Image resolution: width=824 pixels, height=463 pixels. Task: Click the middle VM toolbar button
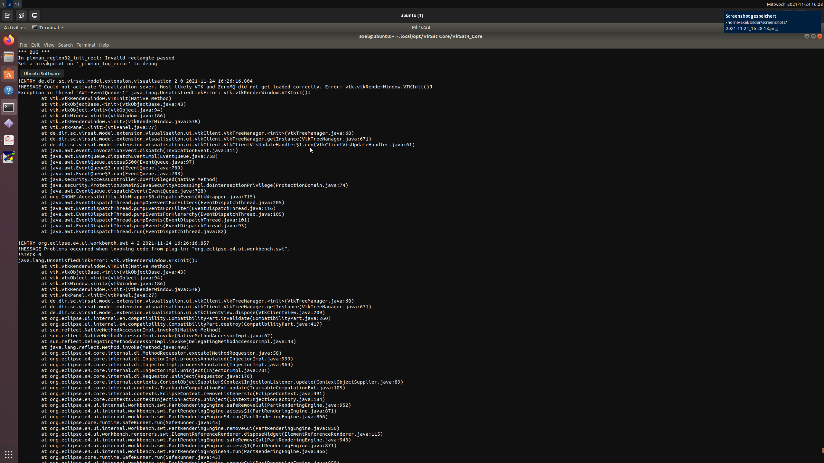coord(21,15)
